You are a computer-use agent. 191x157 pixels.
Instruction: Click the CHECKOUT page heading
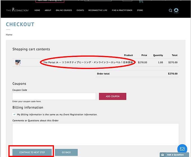pyautogui.click(x=20, y=24)
